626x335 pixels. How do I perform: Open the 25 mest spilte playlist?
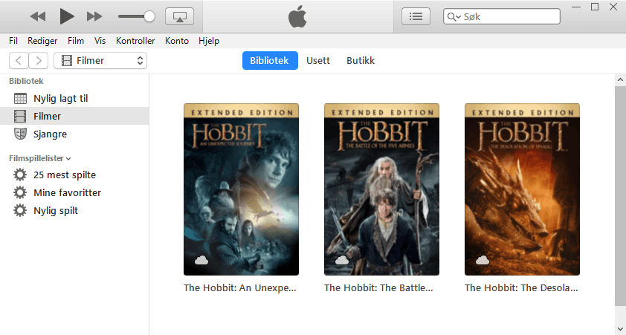[64, 175]
